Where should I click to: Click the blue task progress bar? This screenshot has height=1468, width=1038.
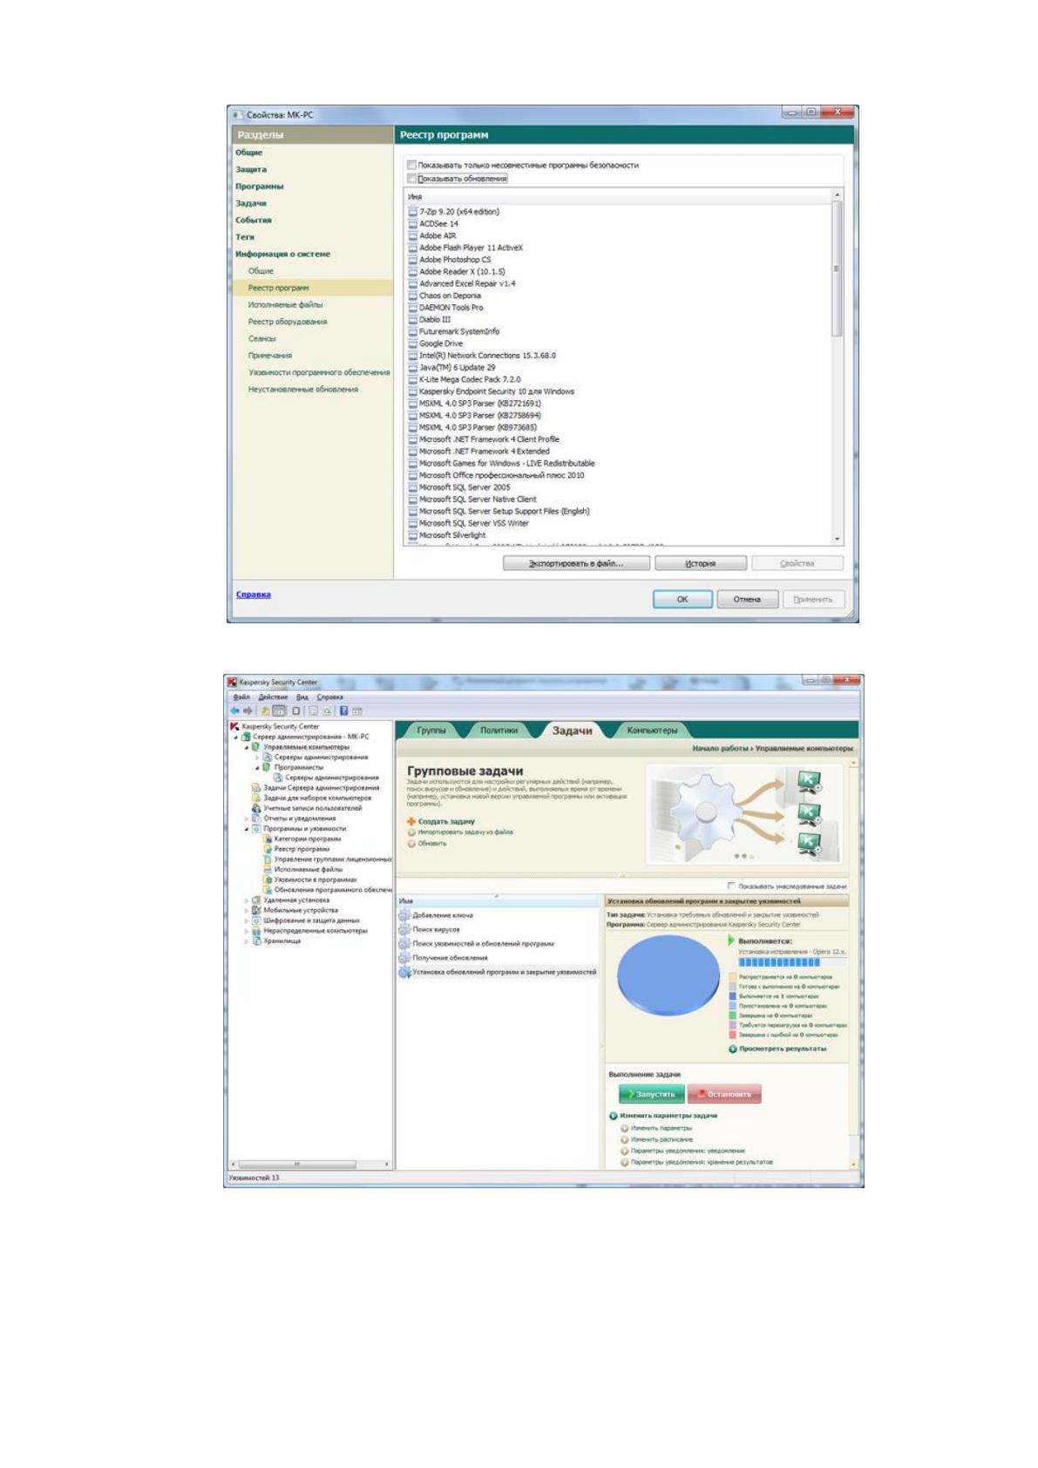coord(779,962)
